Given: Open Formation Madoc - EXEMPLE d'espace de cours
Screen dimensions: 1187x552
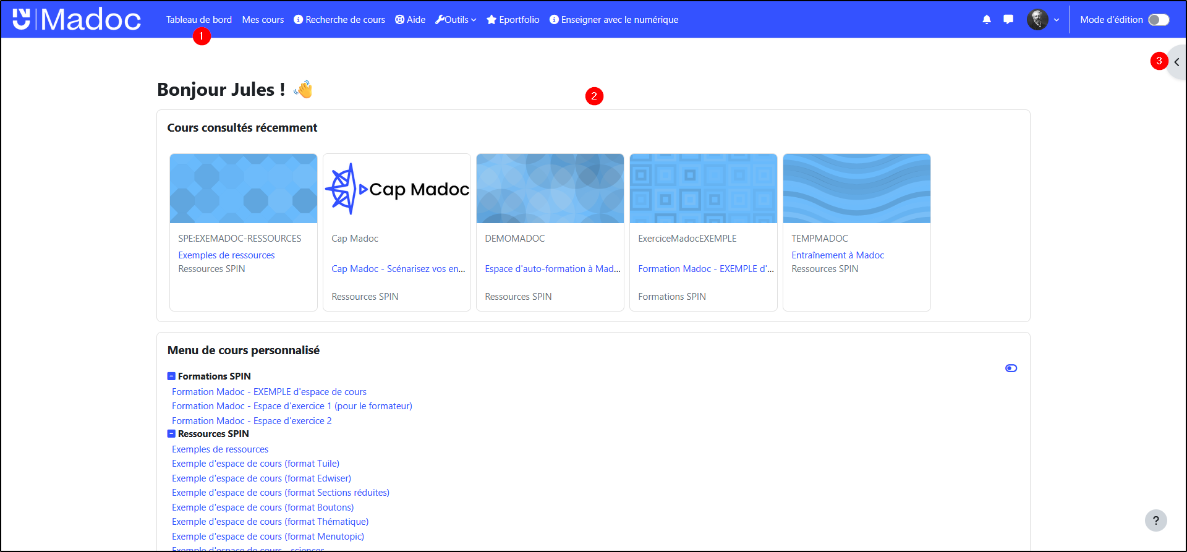Looking at the screenshot, I should click(269, 392).
